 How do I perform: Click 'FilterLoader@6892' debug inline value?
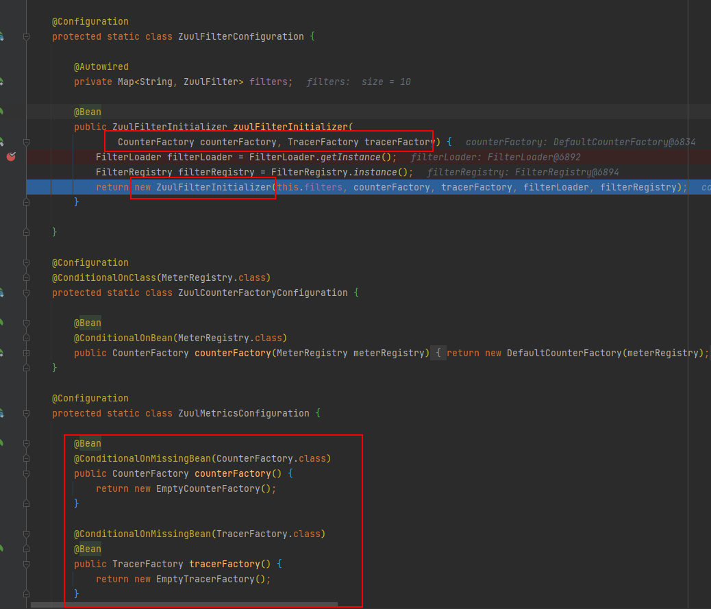(534, 157)
